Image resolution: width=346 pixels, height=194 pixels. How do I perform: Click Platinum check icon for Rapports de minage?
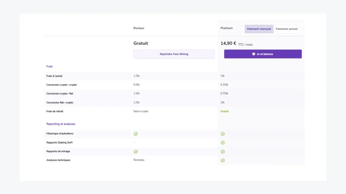(x=223, y=152)
